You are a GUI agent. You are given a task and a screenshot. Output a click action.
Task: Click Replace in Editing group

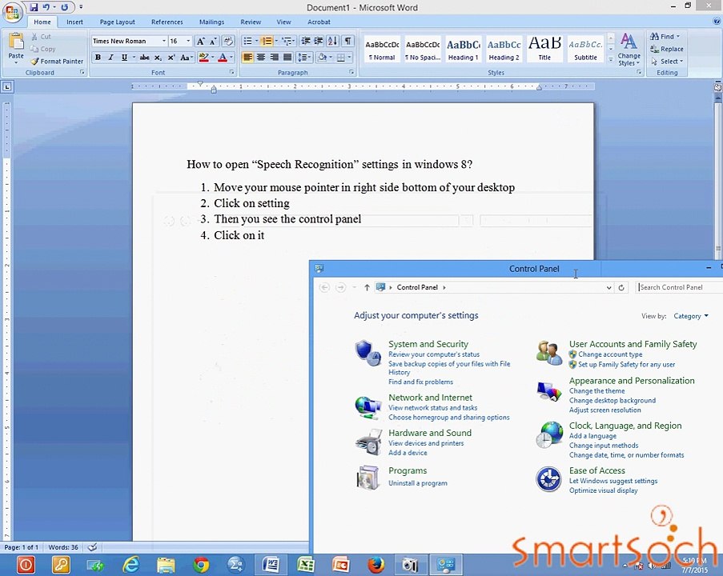tap(667, 49)
